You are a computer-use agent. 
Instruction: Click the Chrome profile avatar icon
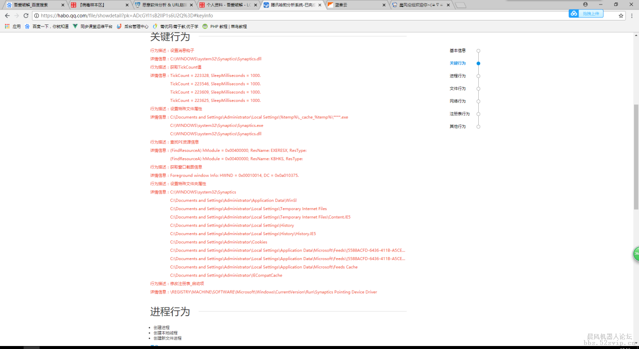point(586,4)
